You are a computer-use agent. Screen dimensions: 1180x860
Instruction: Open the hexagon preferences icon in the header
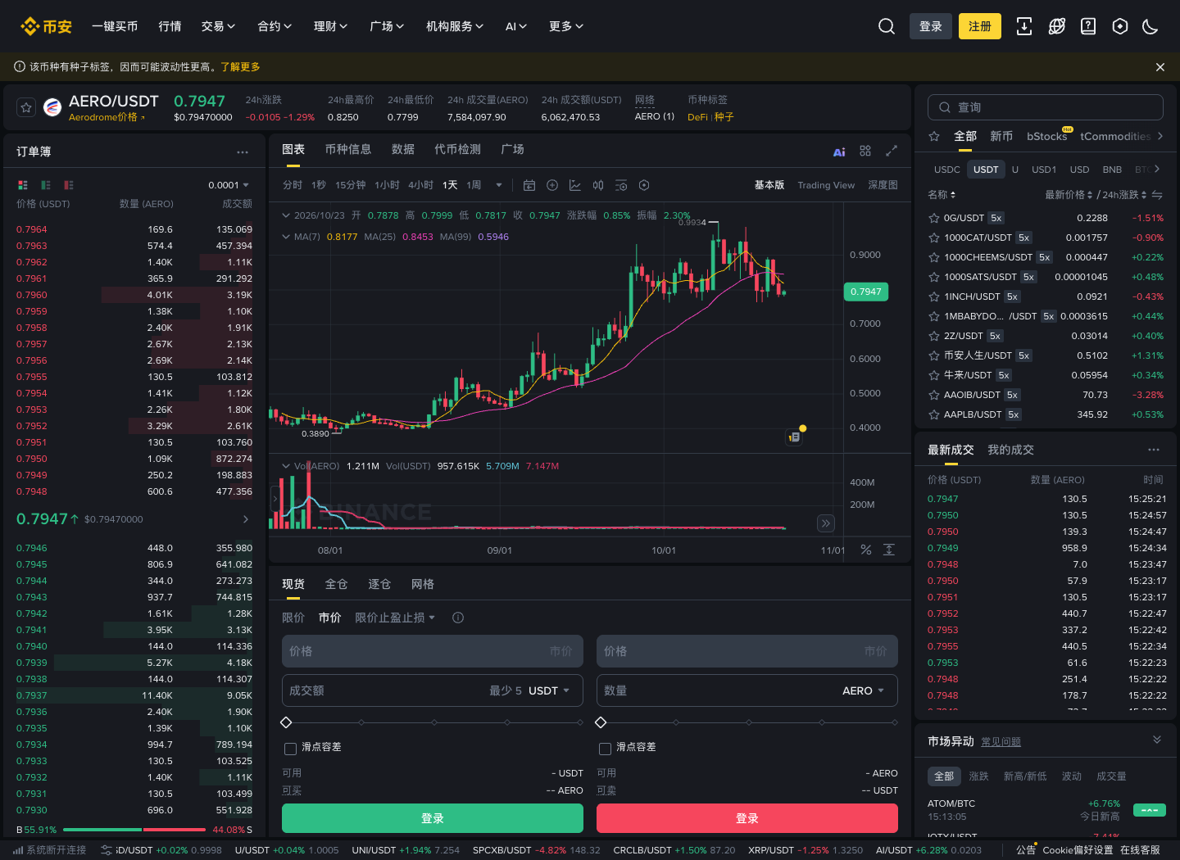coord(1120,26)
